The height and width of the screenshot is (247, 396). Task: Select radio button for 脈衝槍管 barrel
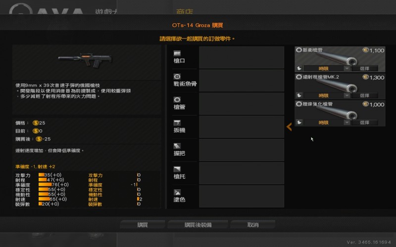point(299,50)
